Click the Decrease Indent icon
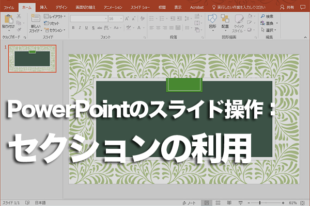 point(173,19)
